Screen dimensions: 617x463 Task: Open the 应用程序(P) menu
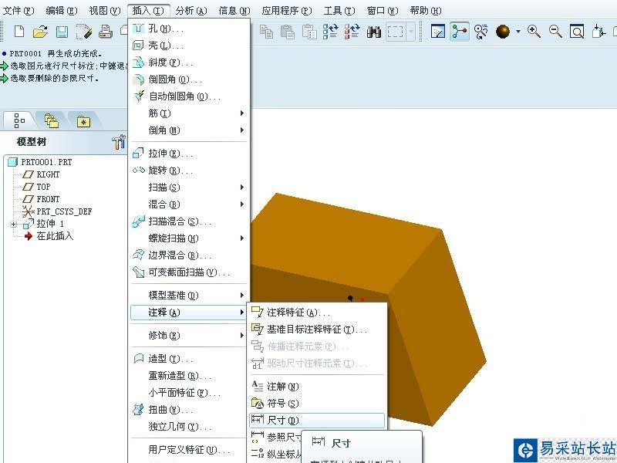(287, 11)
